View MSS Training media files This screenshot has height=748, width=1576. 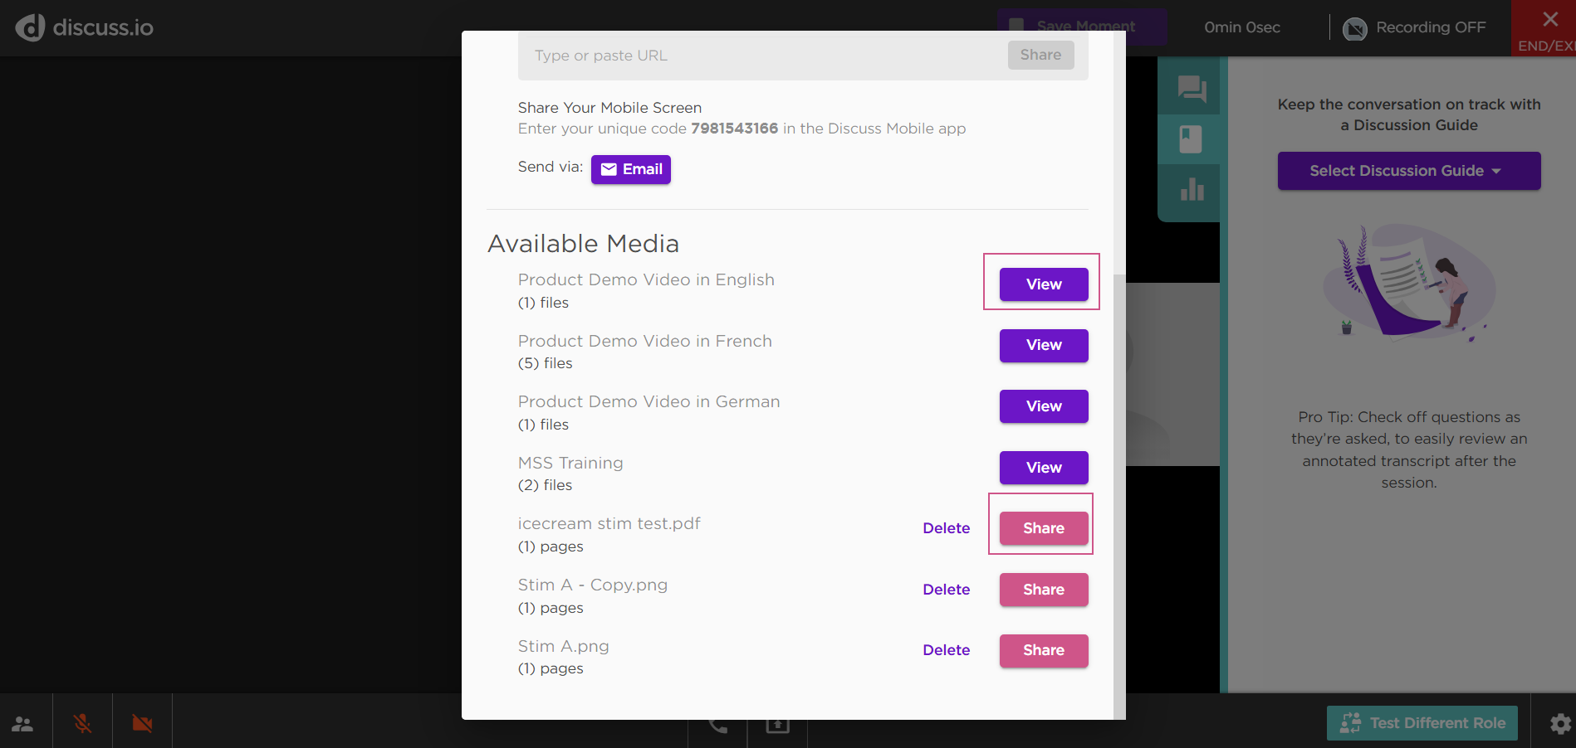[x=1043, y=468]
